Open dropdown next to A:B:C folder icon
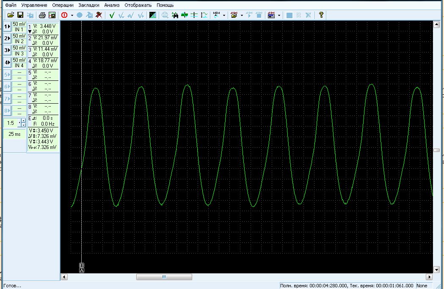This screenshot has width=444, height=289. (x=242, y=15)
